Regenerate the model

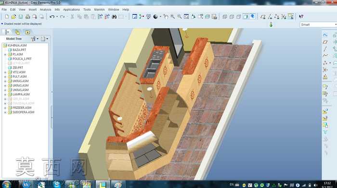click(x=100, y=16)
